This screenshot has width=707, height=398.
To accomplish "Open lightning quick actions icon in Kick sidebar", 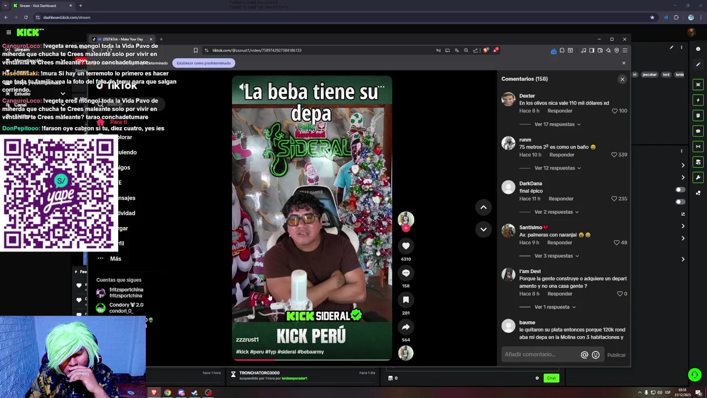I will point(698,100).
